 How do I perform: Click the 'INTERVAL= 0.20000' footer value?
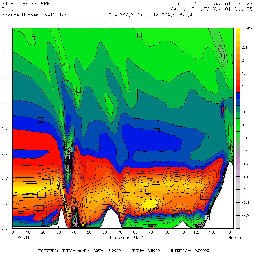click(190, 251)
